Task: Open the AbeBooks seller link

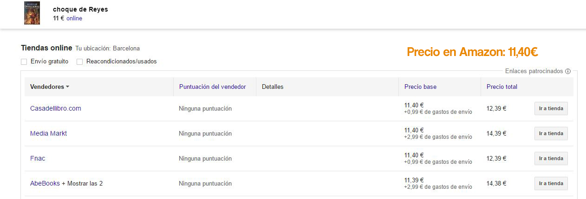Action: pos(45,183)
